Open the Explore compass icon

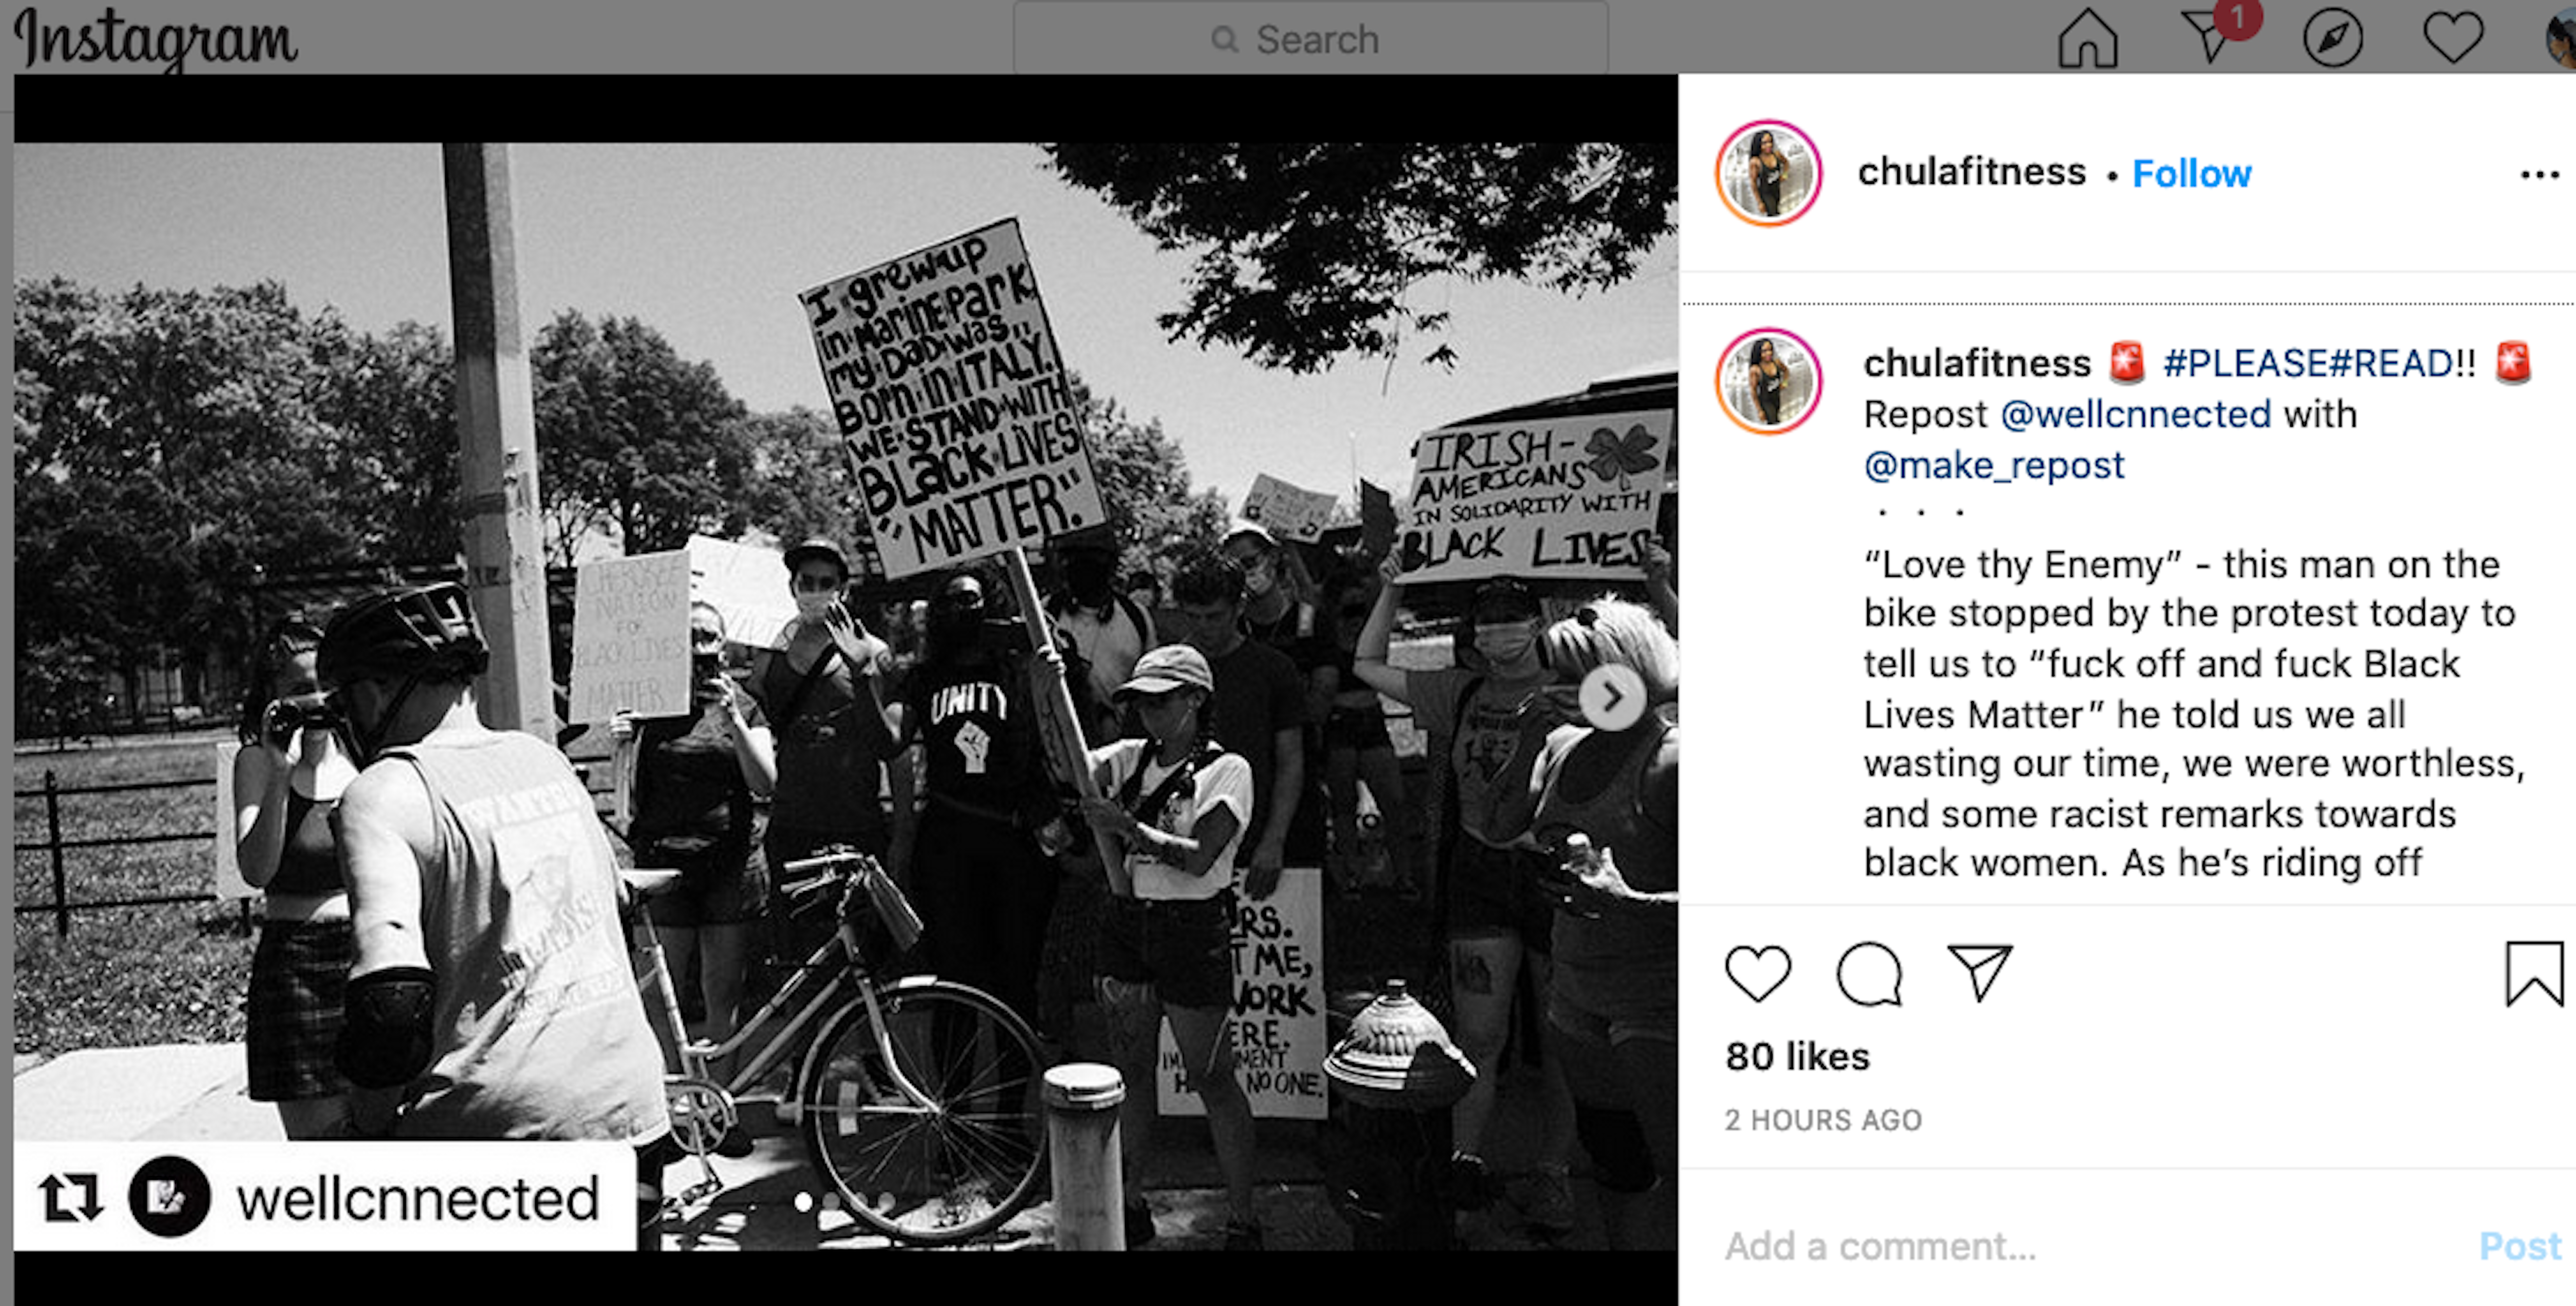click(2332, 39)
